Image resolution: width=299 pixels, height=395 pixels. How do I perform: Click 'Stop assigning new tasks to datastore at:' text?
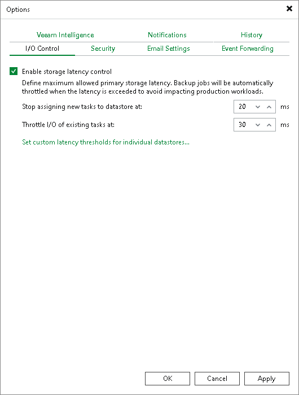pos(82,107)
